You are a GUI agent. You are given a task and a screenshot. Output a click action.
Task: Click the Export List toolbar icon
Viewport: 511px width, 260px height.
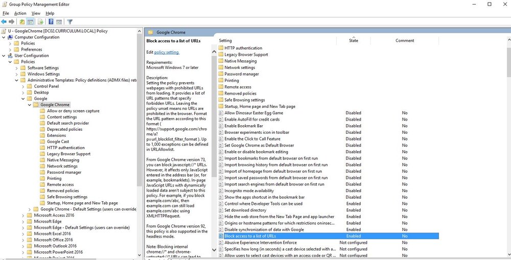coord(40,22)
